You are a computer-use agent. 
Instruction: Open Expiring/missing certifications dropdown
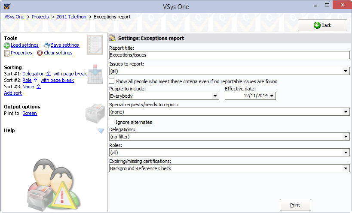[346, 168]
